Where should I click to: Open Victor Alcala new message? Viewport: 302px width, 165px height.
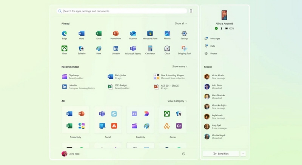pyautogui.click(x=214, y=77)
